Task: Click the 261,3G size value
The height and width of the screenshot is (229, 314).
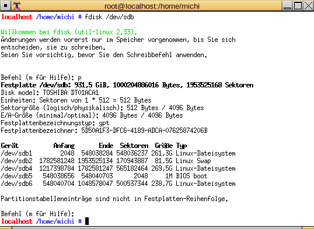Action: (x=162, y=153)
